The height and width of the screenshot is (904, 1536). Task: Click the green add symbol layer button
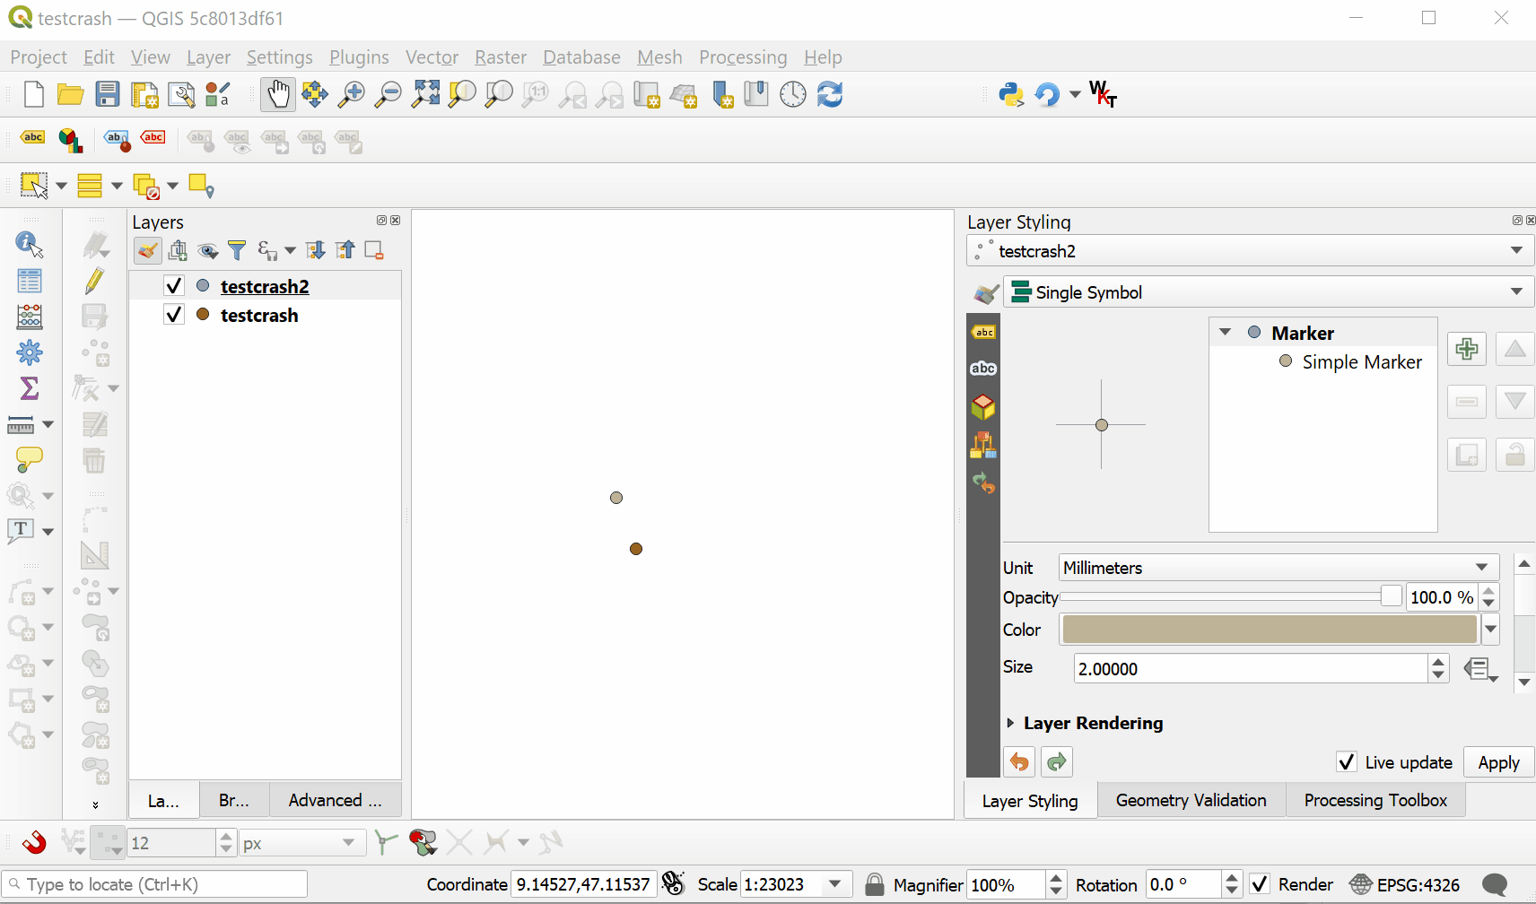(x=1467, y=349)
